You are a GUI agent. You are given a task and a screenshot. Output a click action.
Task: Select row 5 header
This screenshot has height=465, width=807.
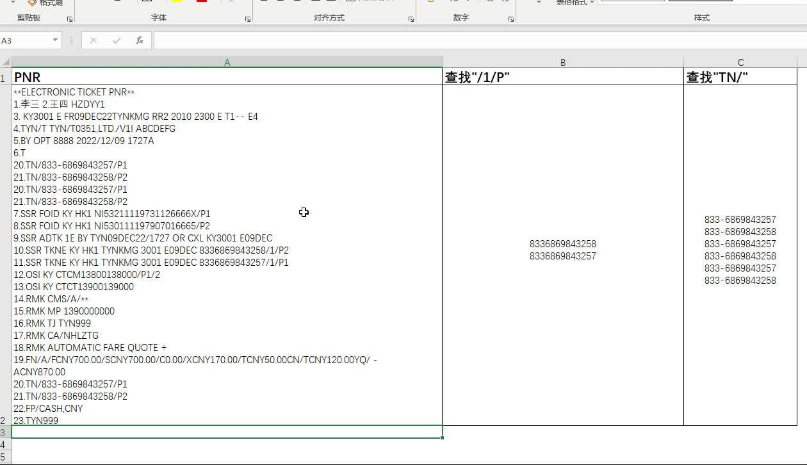(6, 457)
